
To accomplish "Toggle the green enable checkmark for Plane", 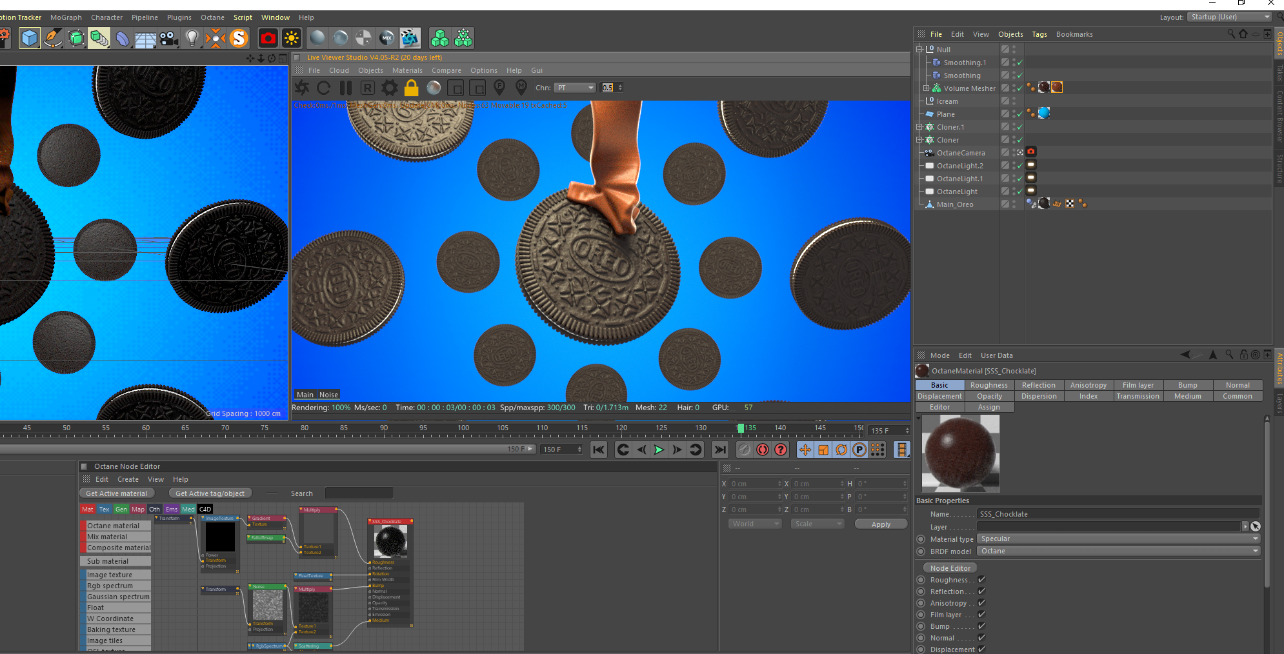I will (x=1019, y=115).
